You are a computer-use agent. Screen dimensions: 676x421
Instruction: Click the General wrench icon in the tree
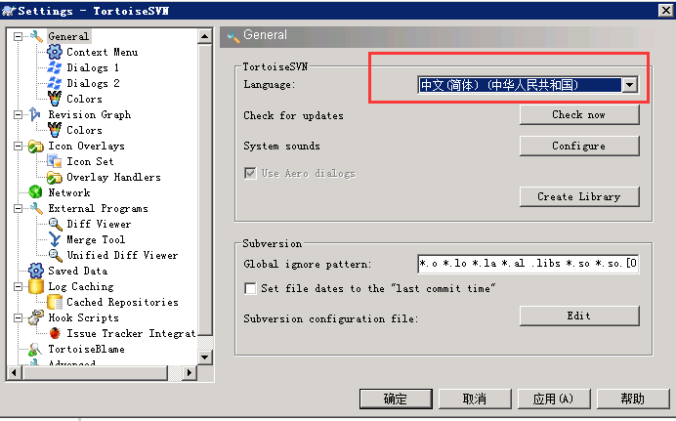pyautogui.click(x=37, y=36)
